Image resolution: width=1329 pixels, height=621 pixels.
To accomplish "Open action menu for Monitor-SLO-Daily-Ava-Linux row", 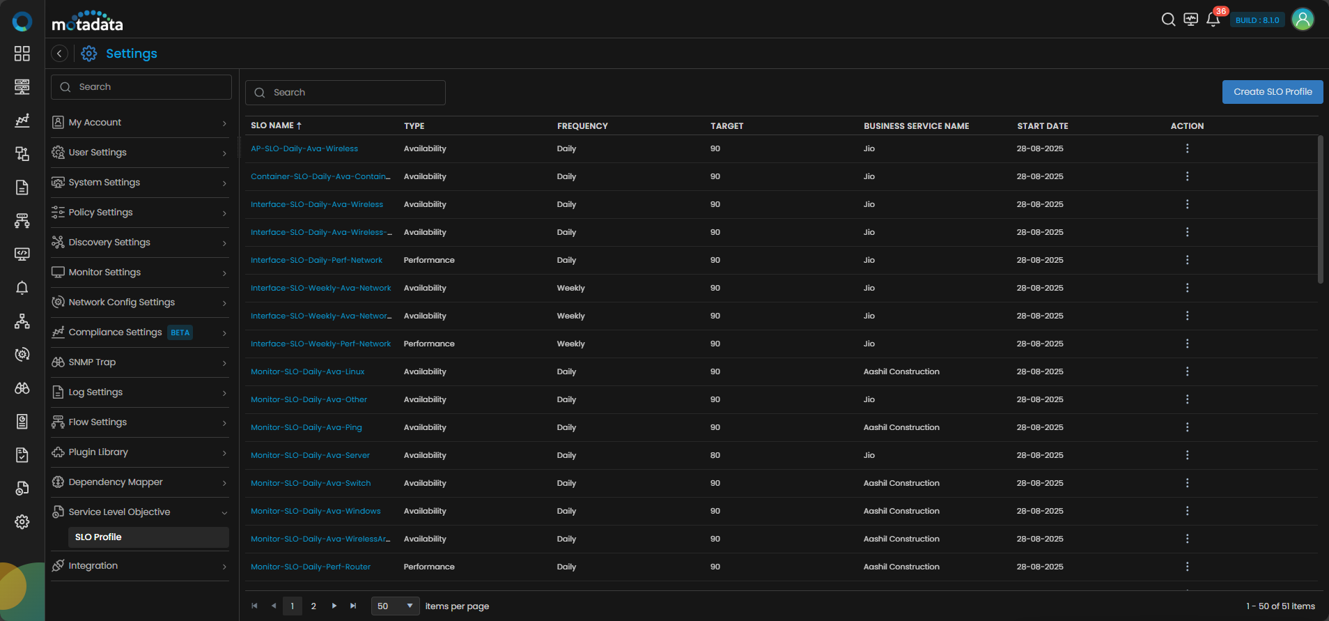I will coord(1187,371).
